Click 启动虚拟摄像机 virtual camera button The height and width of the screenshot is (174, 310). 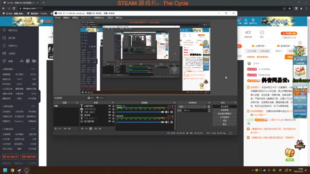coord(224,114)
